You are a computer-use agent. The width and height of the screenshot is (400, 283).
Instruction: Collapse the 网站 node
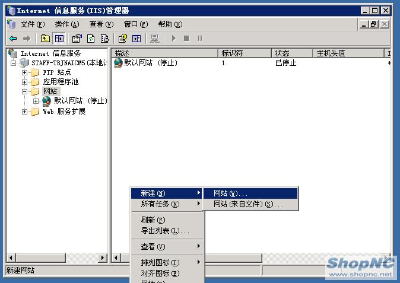(24, 91)
